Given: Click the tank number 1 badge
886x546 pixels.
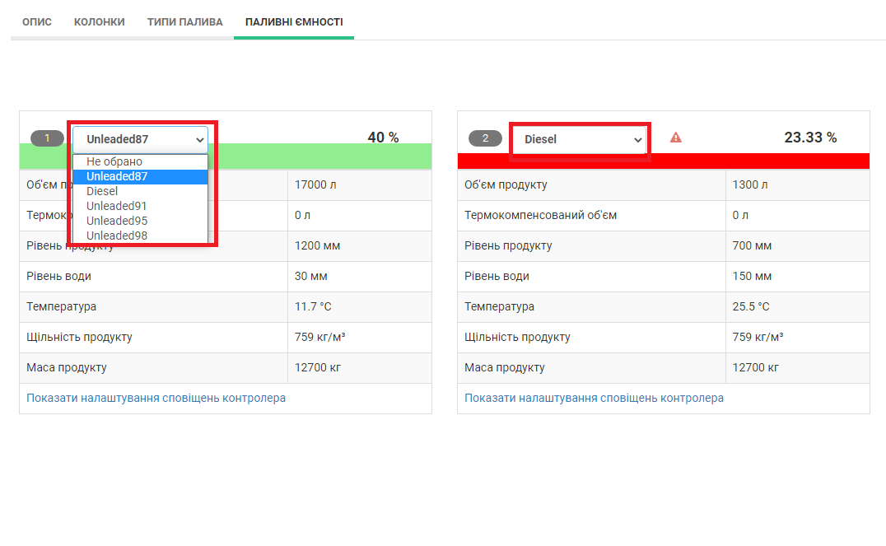Looking at the screenshot, I should click(47, 138).
